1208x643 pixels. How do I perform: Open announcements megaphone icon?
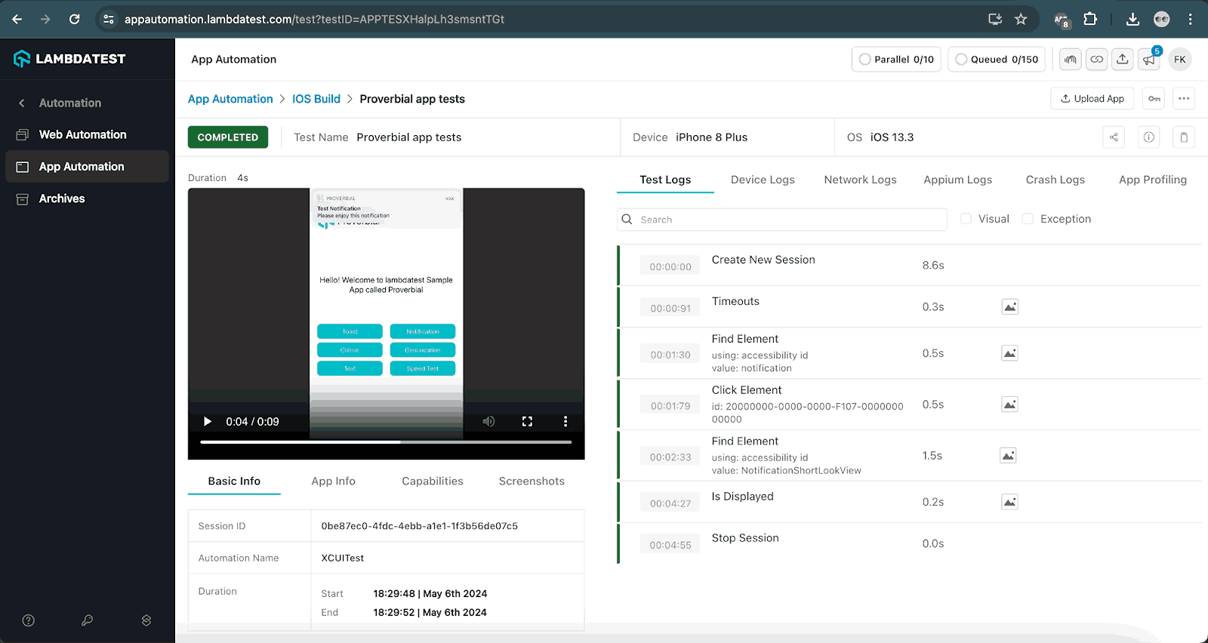click(1149, 59)
